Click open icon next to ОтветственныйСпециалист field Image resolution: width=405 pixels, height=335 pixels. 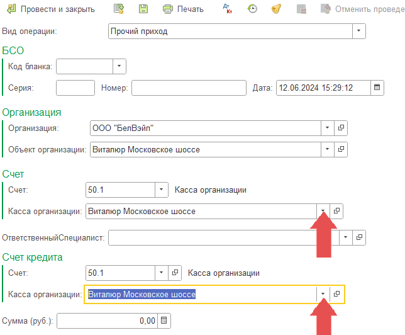pos(359,237)
